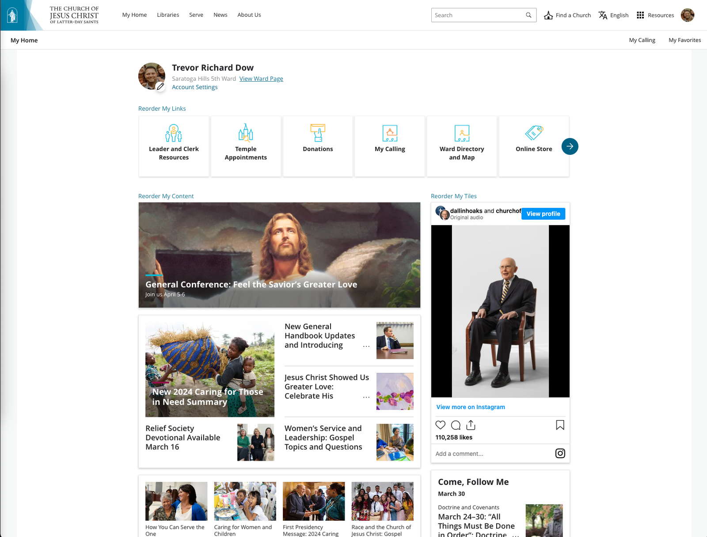Open the English language selector
The image size is (707, 537).
point(619,15)
